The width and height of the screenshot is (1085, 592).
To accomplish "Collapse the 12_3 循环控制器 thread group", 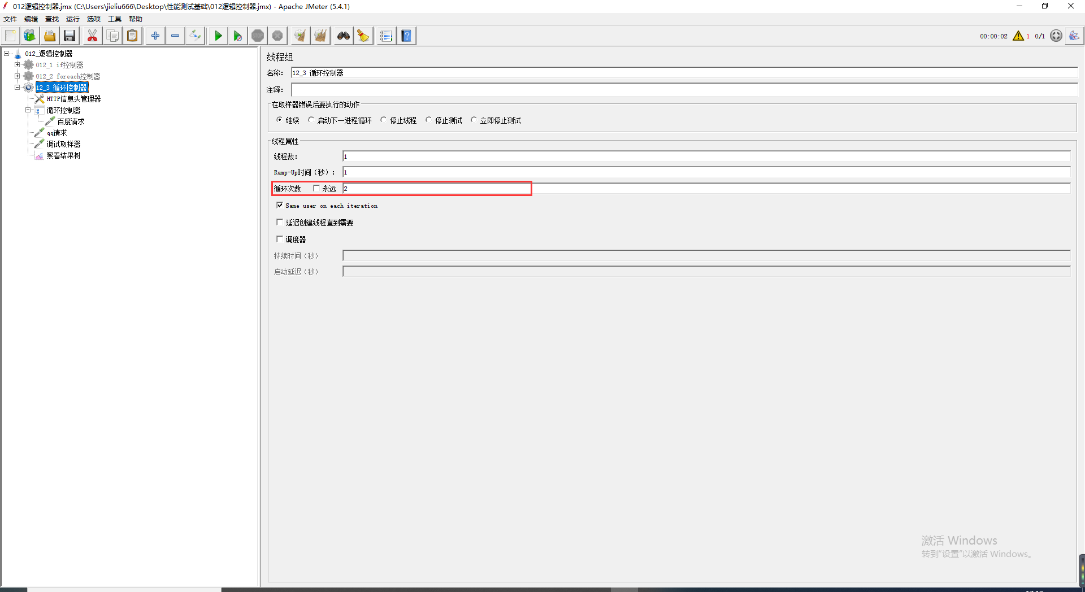I will 18,88.
